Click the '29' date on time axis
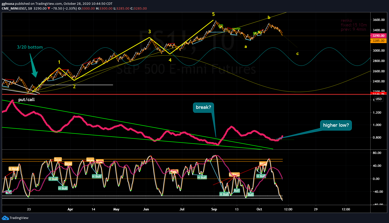The width and height of the screenshot is (389, 223). [316, 209]
